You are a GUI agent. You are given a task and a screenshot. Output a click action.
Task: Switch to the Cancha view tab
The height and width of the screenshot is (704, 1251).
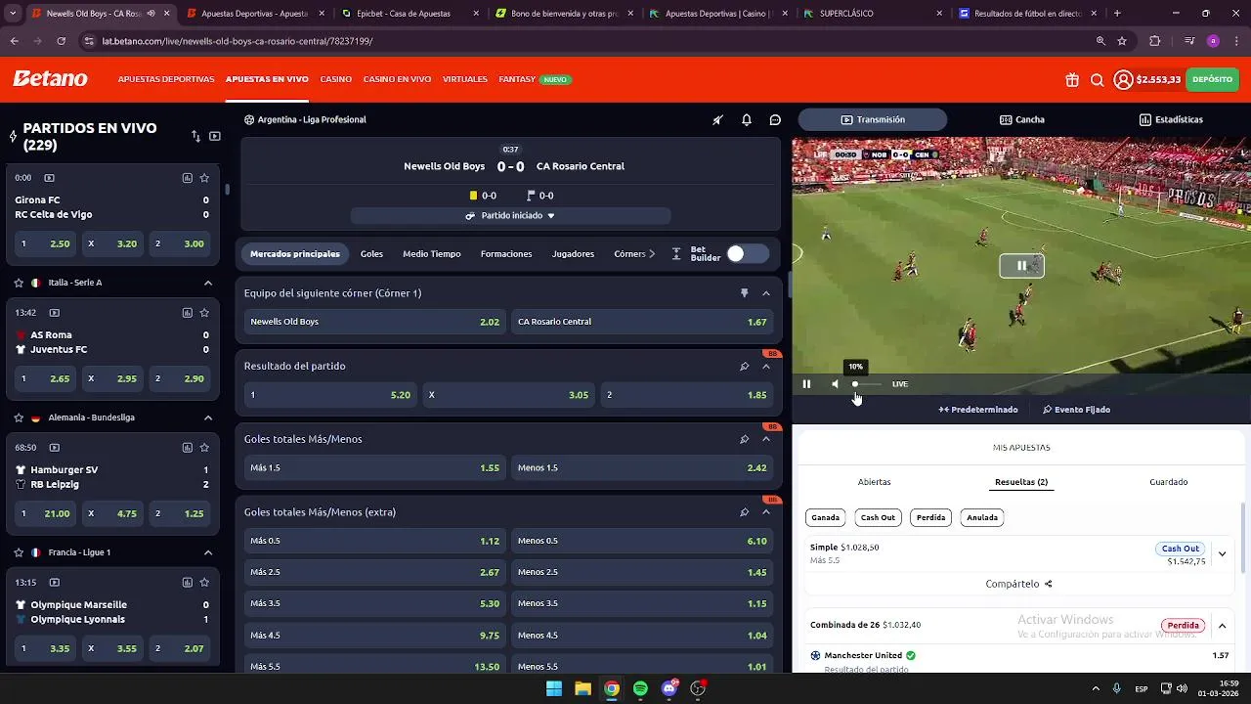[1022, 120]
